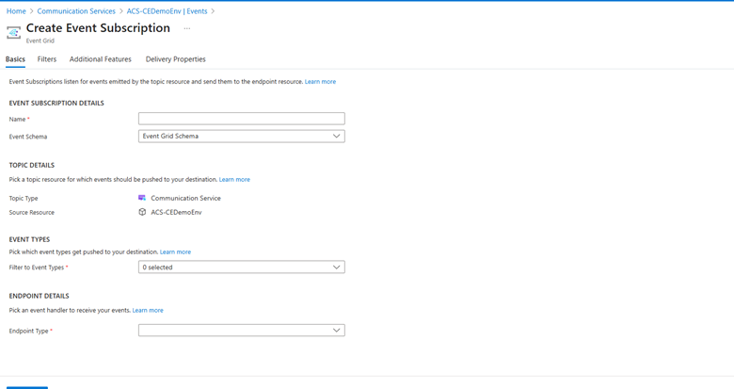Viewport: 734px width, 389px height.
Task: Open the Learn more link under Endpoint Details
Action: pyautogui.click(x=148, y=310)
